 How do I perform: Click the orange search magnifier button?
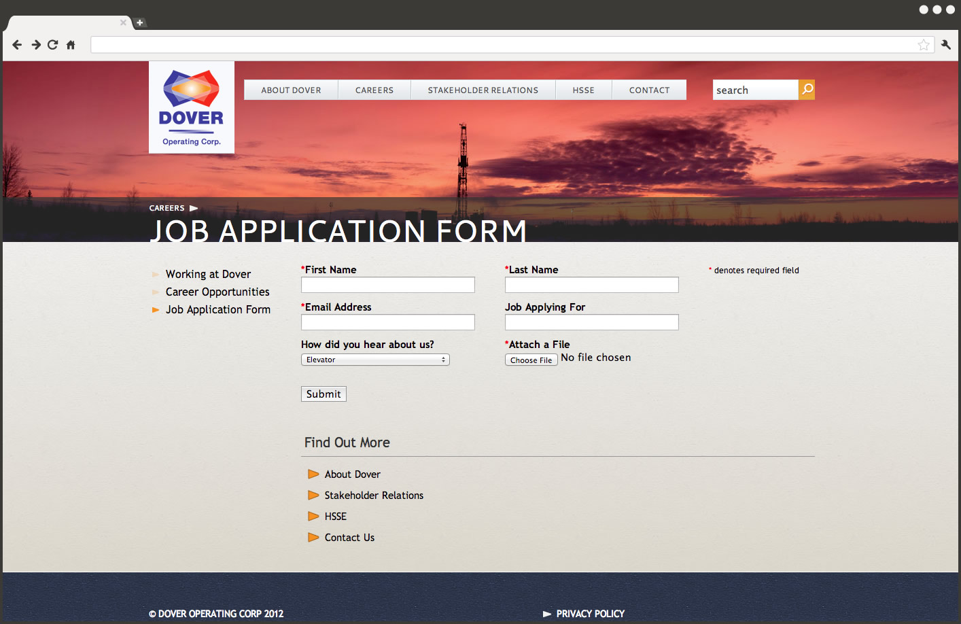pyautogui.click(x=807, y=90)
